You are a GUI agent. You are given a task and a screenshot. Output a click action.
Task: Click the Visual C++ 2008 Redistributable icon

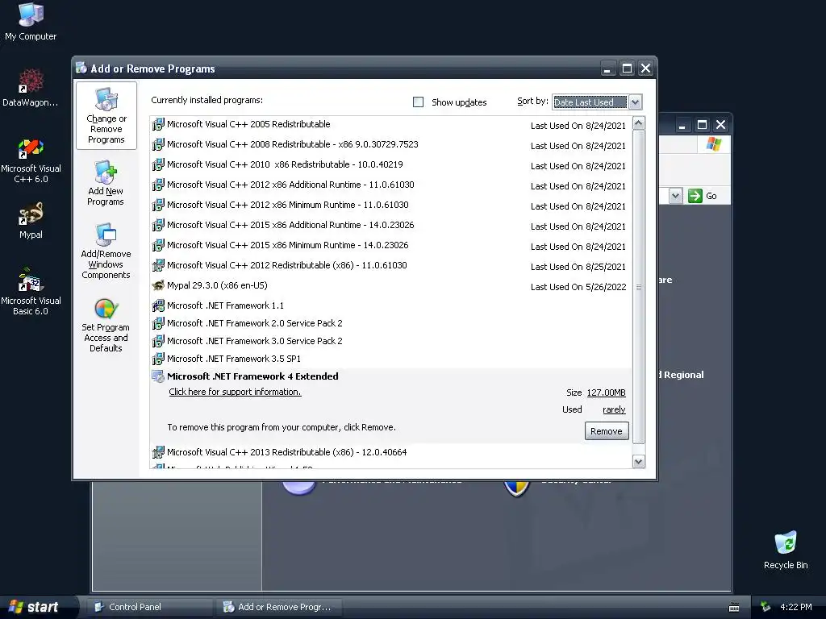click(x=158, y=145)
